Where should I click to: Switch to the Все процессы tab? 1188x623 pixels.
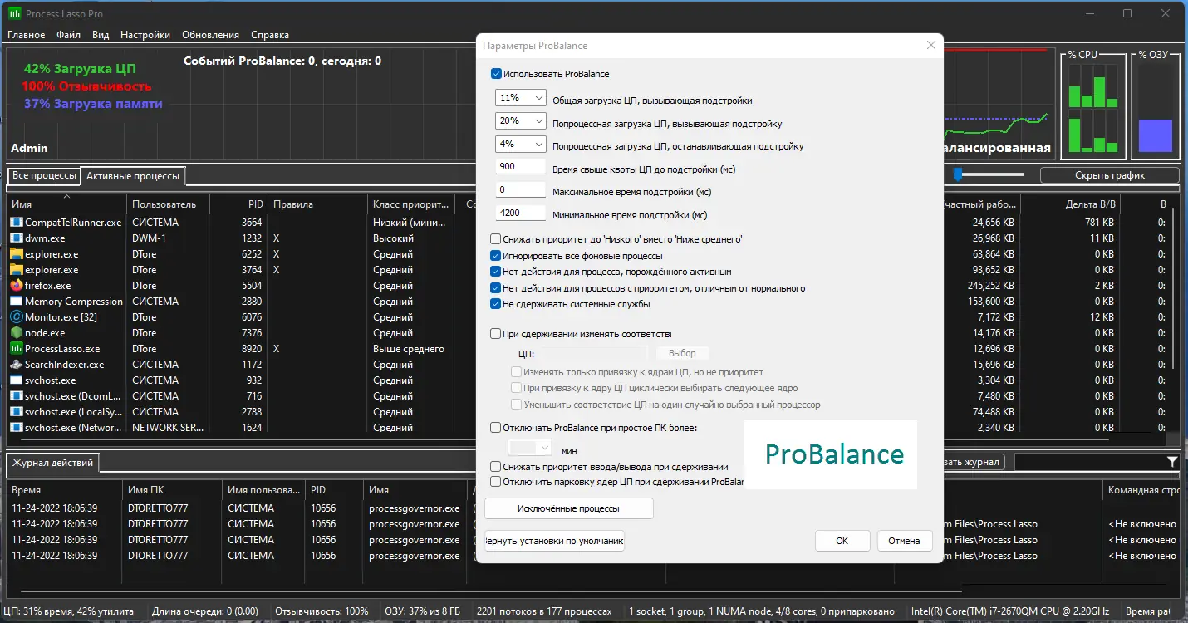(x=44, y=176)
